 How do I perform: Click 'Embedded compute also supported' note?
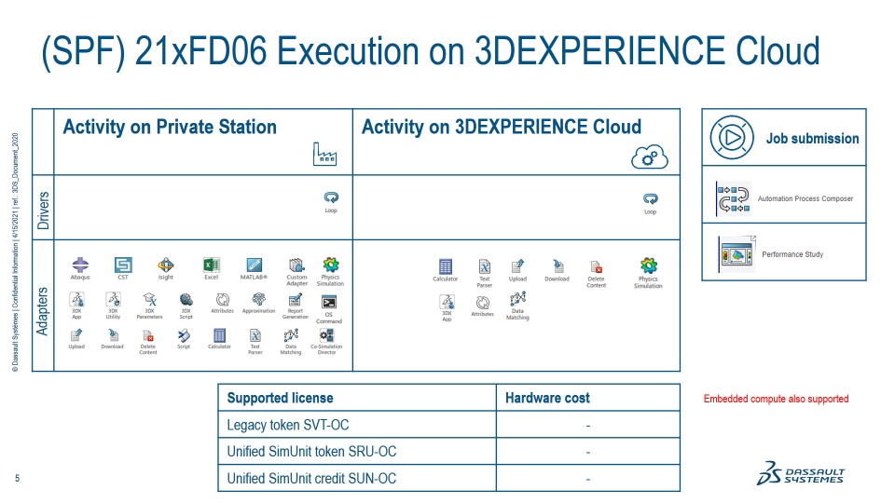(776, 399)
